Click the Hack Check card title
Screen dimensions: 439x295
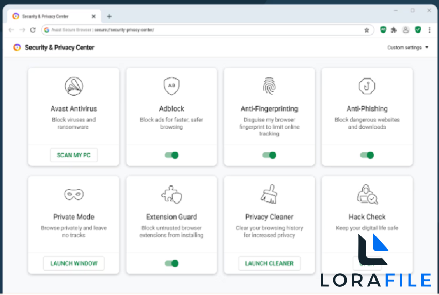pos(367,217)
